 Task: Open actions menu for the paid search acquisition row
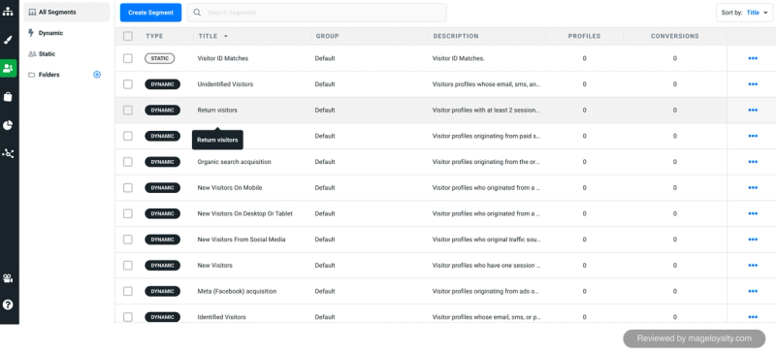[x=753, y=136]
